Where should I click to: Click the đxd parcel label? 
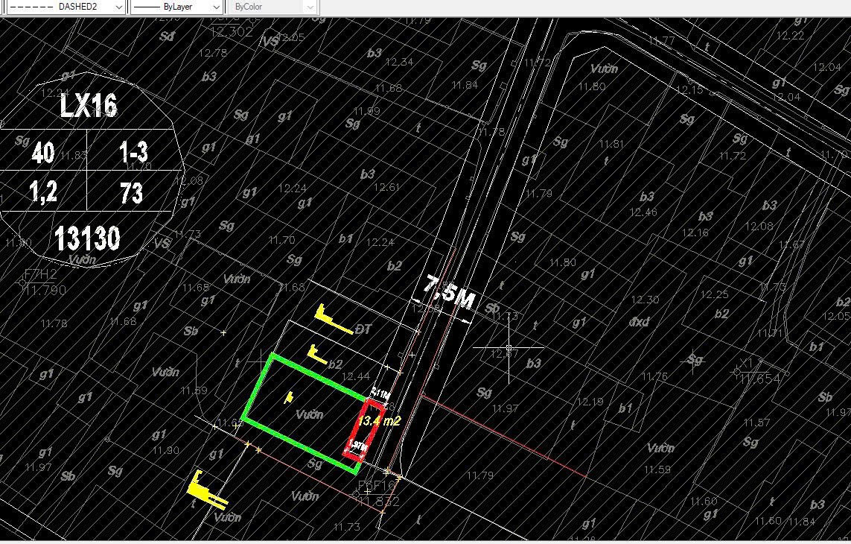(x=639, y=322)
